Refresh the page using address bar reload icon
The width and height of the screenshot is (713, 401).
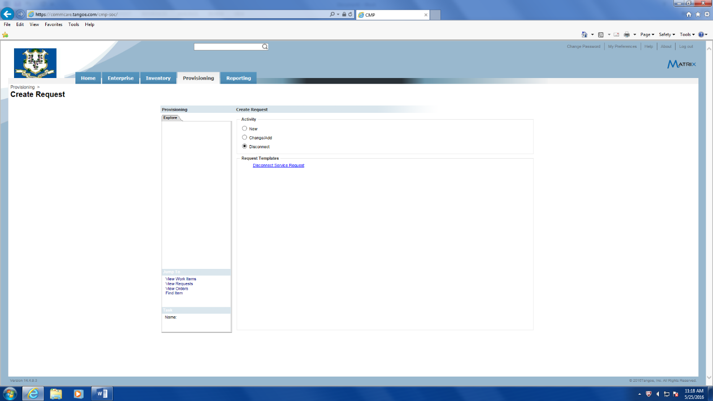[351, 15]
